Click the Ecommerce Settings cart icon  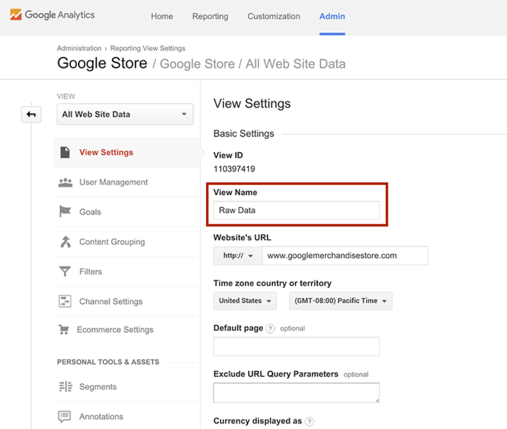tap(63, 330)
